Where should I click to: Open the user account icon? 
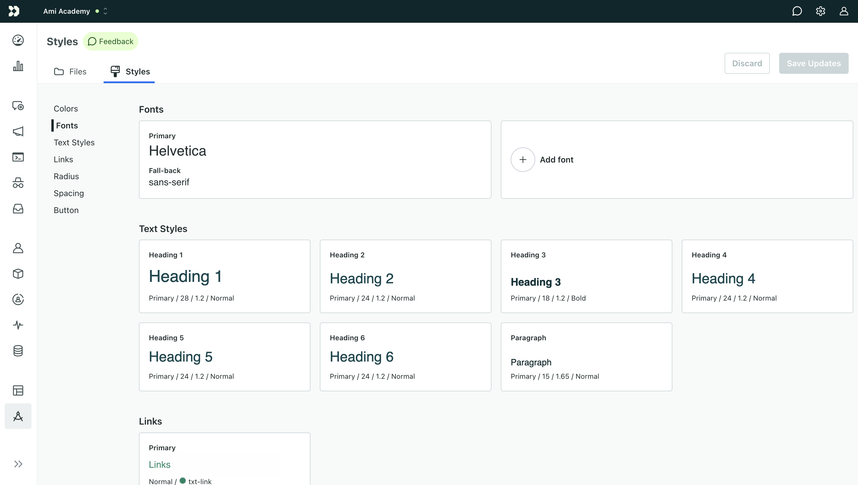[x=844, y=11]
